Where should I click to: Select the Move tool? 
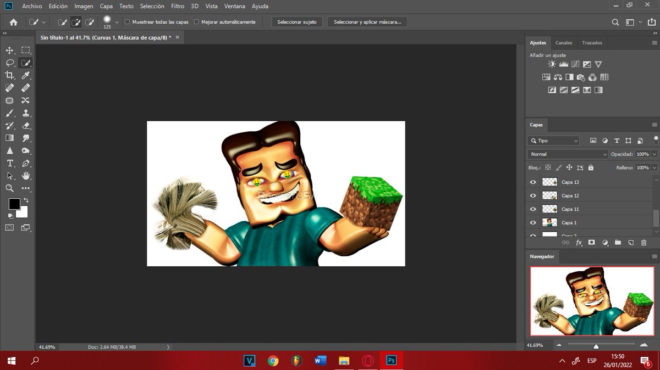(9, 51)
